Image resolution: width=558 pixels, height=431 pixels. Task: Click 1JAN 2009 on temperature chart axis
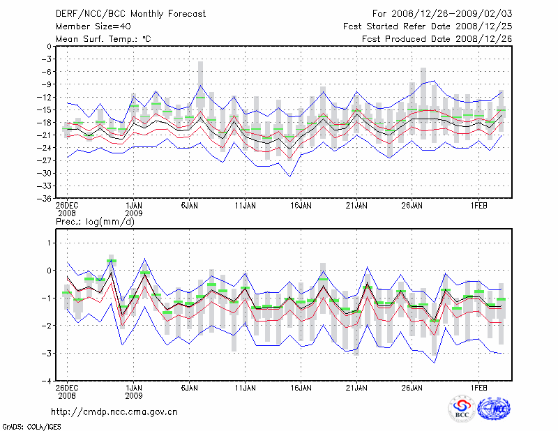(133, 210)
